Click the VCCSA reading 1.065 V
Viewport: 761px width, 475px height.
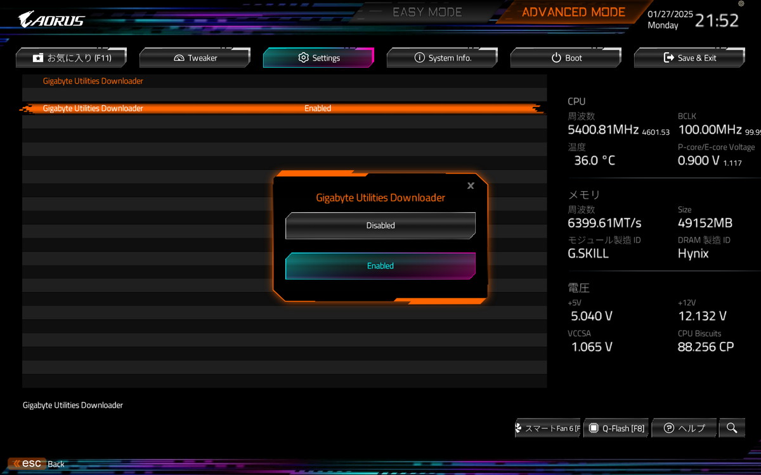[x=592, y=347]
